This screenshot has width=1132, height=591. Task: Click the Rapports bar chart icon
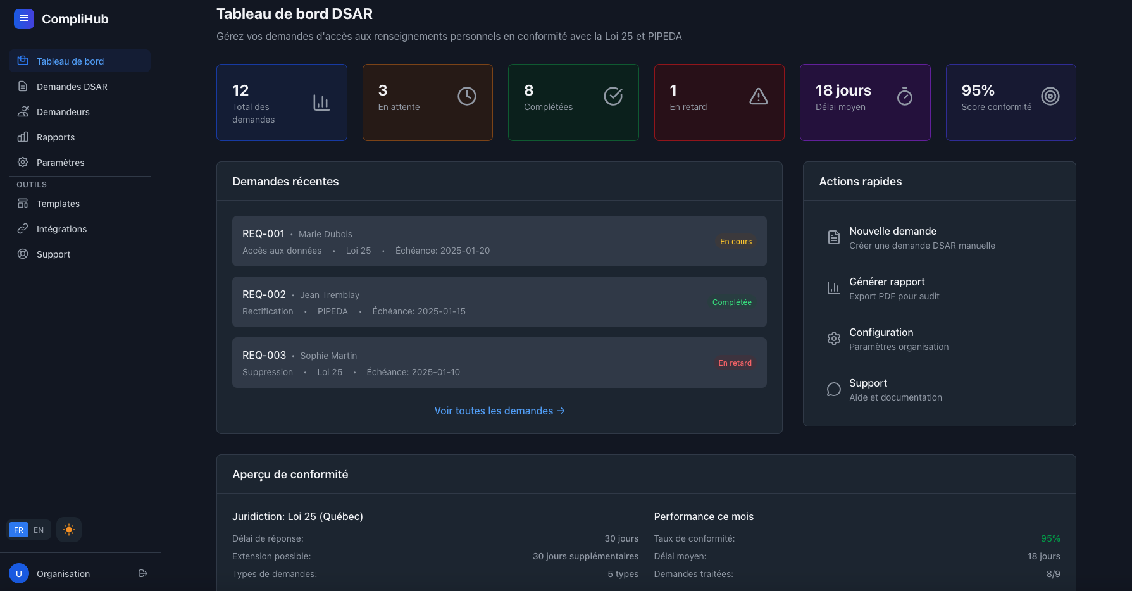pos(23,137)
